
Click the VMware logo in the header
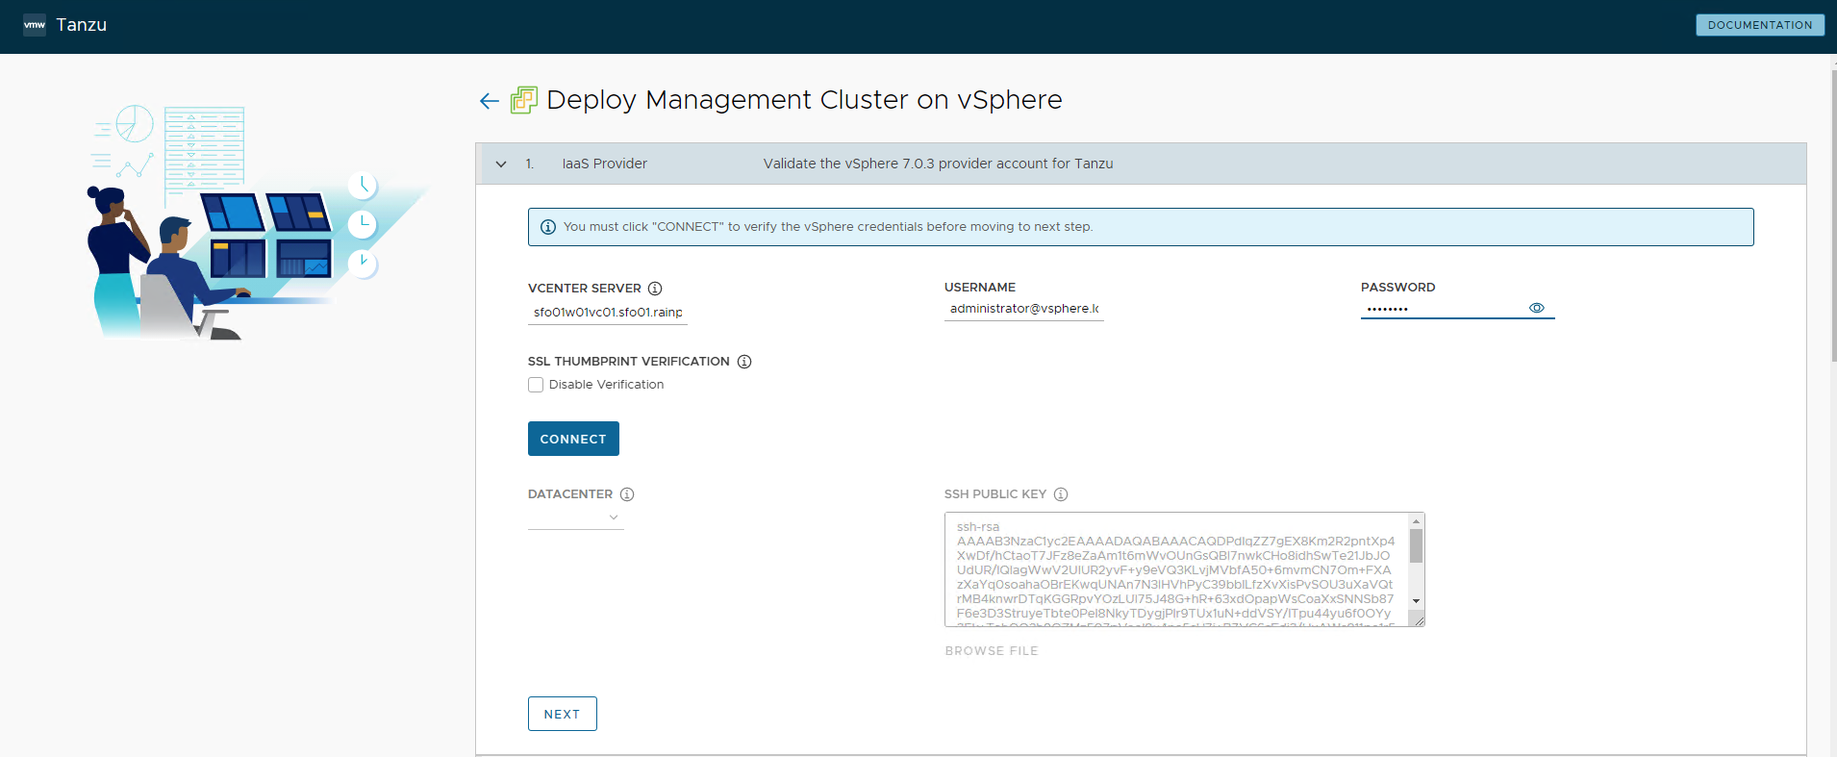pyautogui.click(x=35, y=25)
